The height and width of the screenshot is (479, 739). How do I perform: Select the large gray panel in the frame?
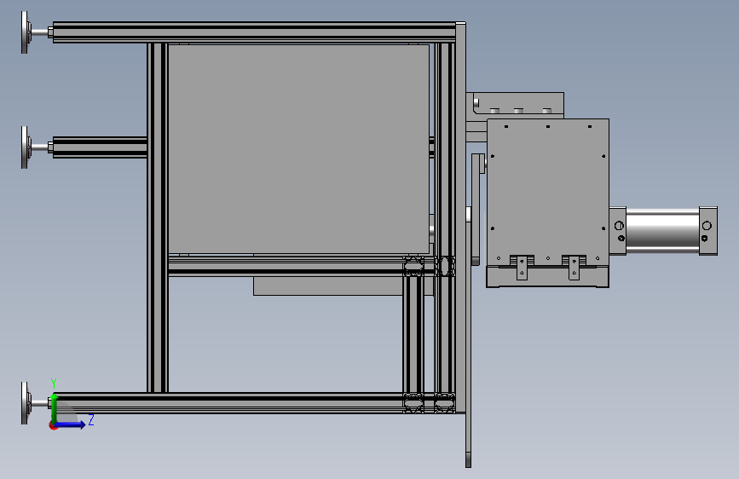pyautogui.click(x=298, y=149)
